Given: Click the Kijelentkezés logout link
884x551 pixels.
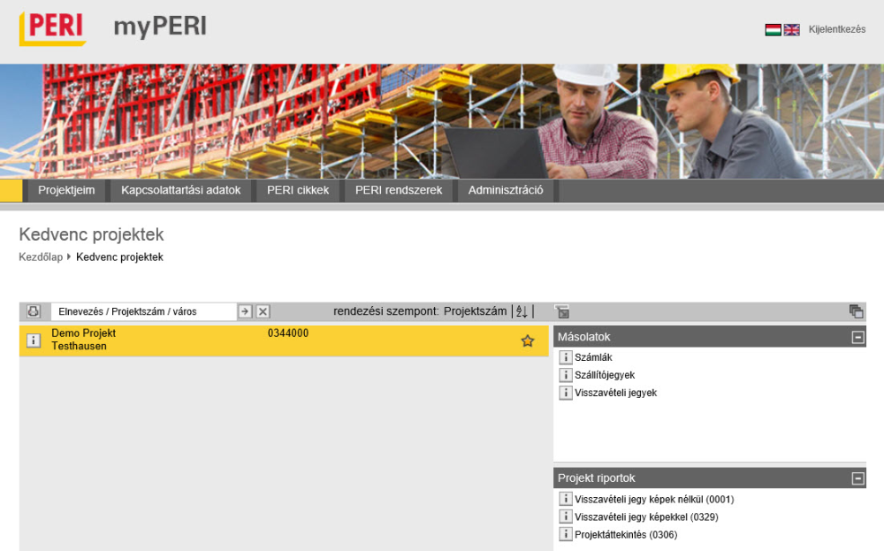Looking at the screenshot, I should 836,29.
